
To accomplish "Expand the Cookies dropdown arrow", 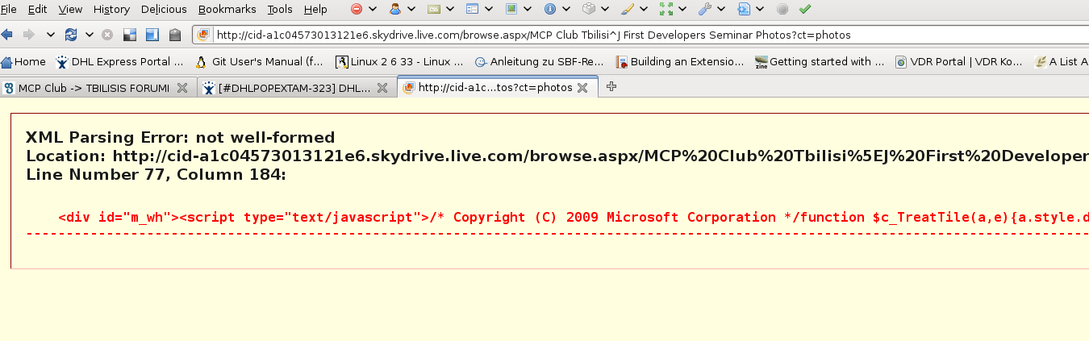I will click(411, 10).
